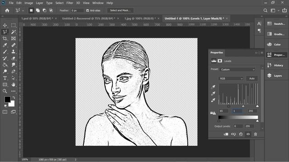Viewport: 289px width, 162px height.
Task: Select the Pen tool
Action: click(13, 72)
